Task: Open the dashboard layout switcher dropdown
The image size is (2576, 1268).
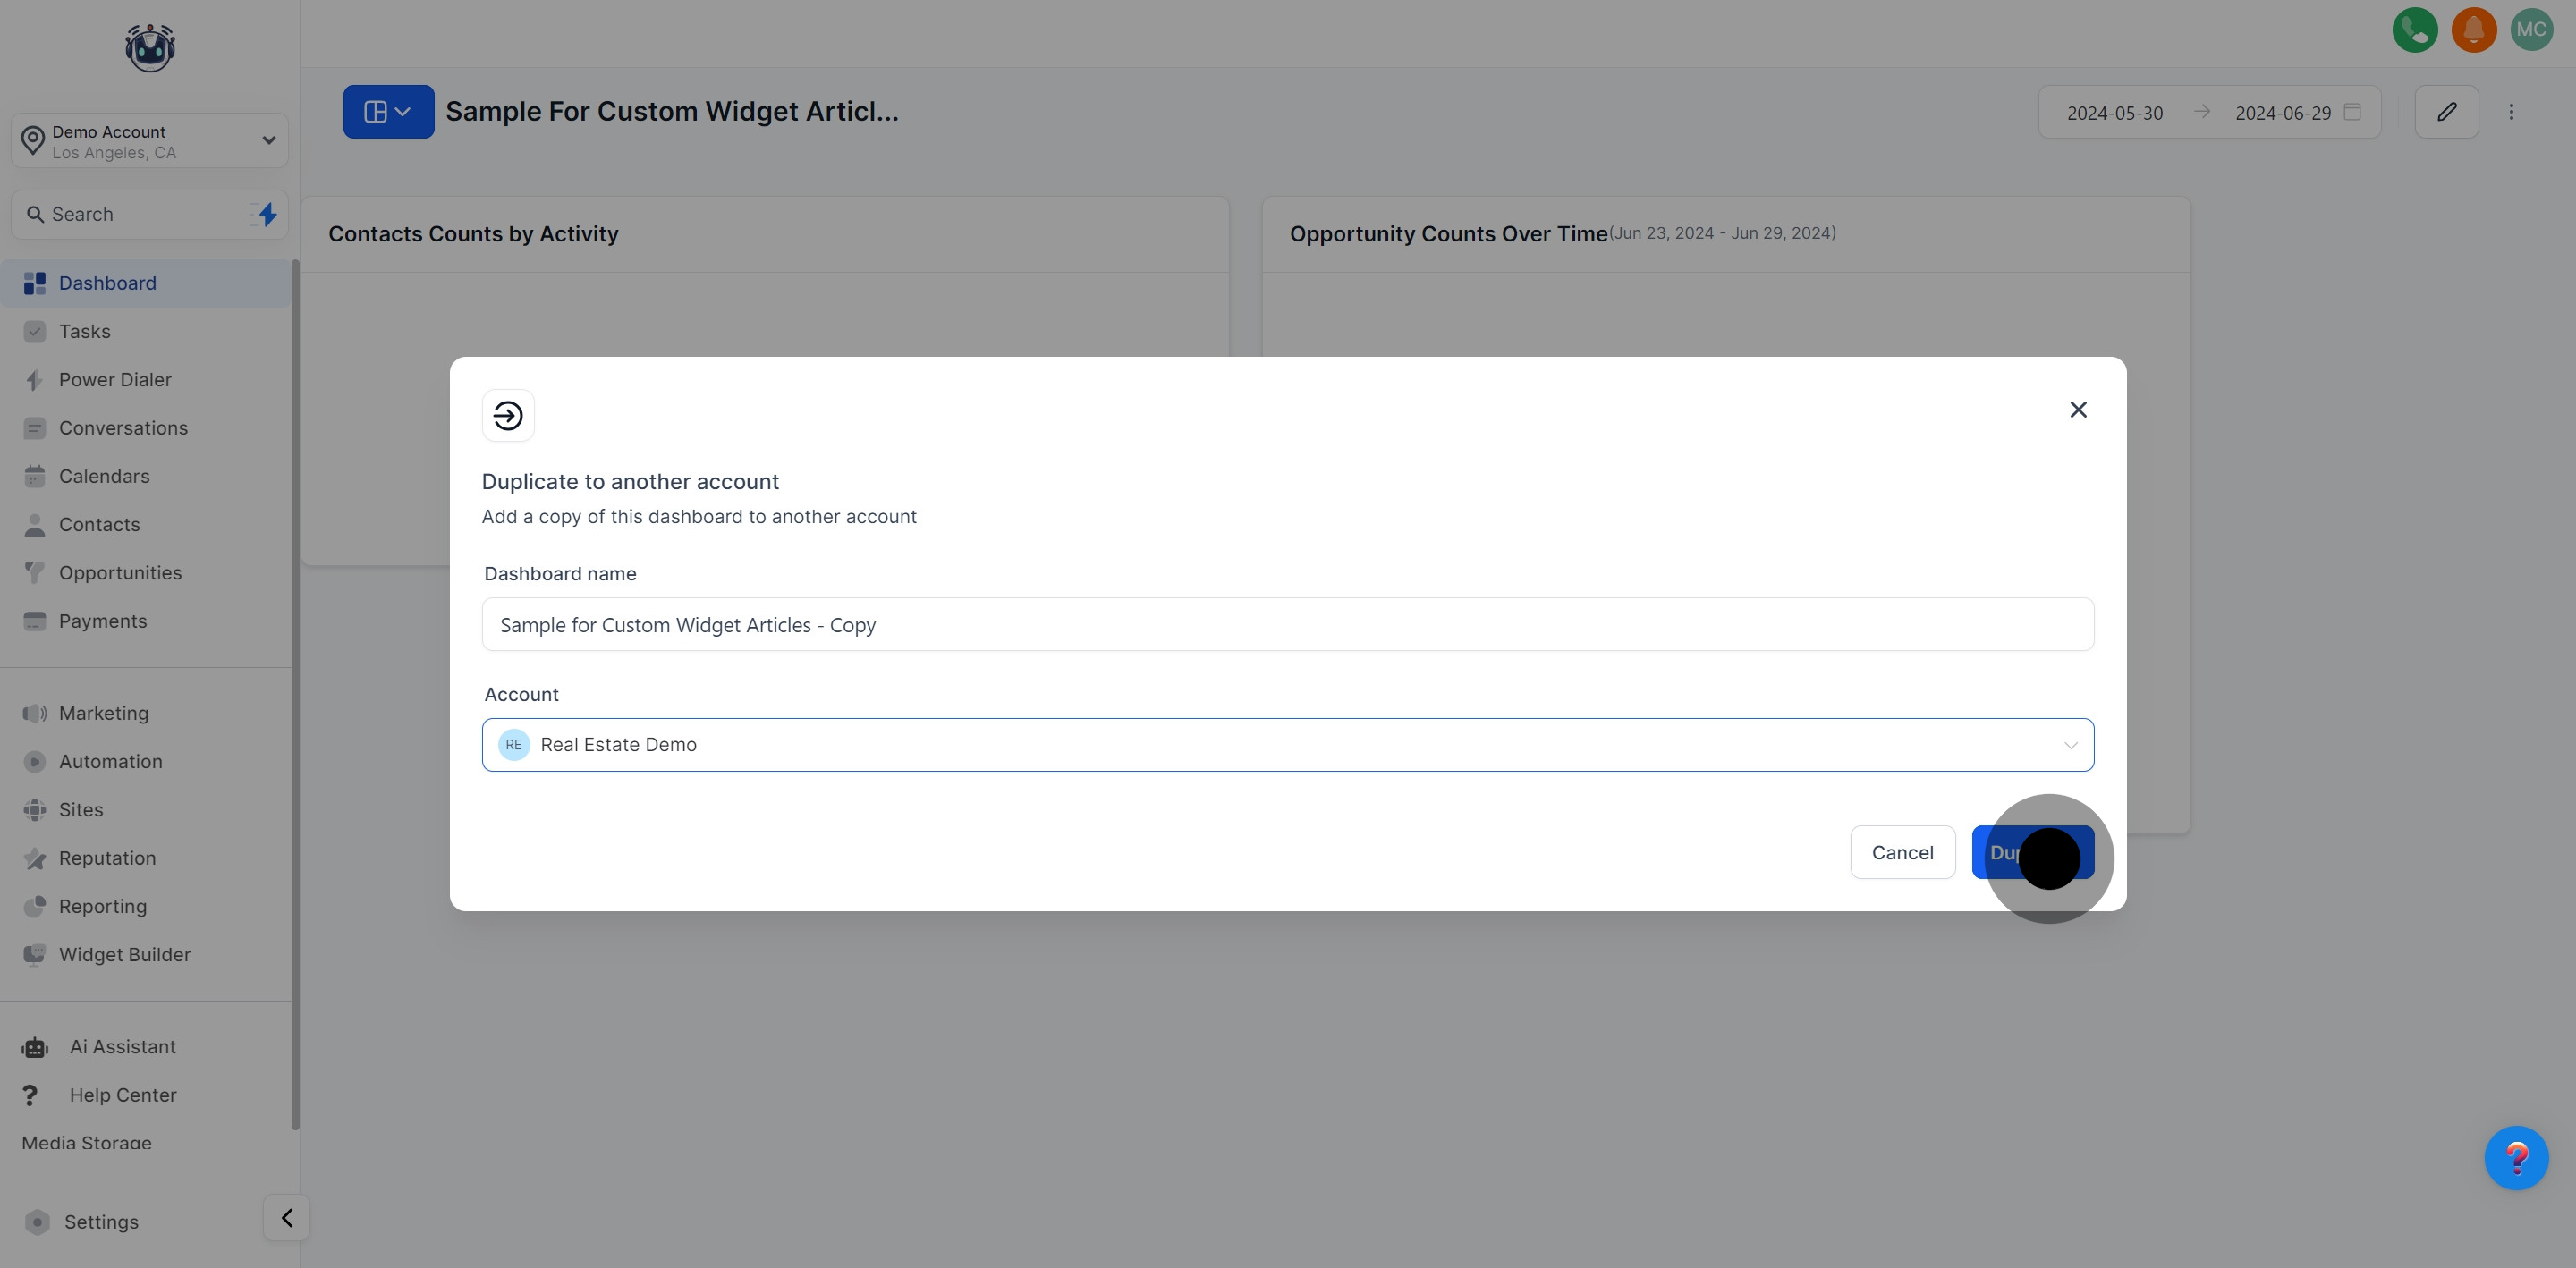Action: (x=388, y=112)
